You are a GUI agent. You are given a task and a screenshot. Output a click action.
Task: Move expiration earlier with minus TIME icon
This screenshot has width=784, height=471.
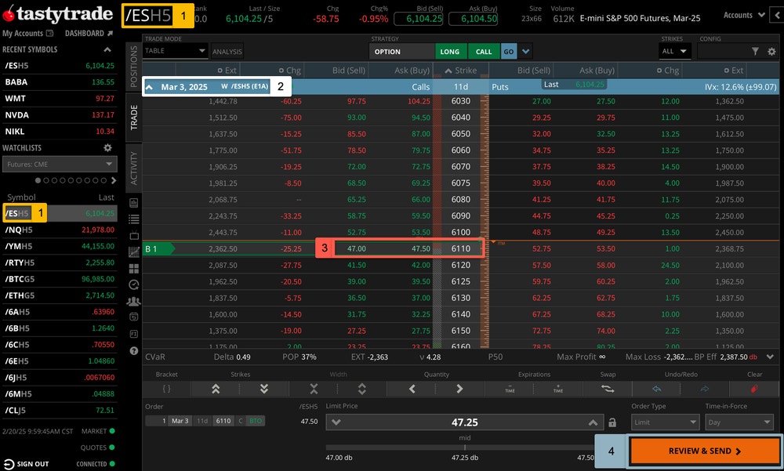click(x=510, y=389)
